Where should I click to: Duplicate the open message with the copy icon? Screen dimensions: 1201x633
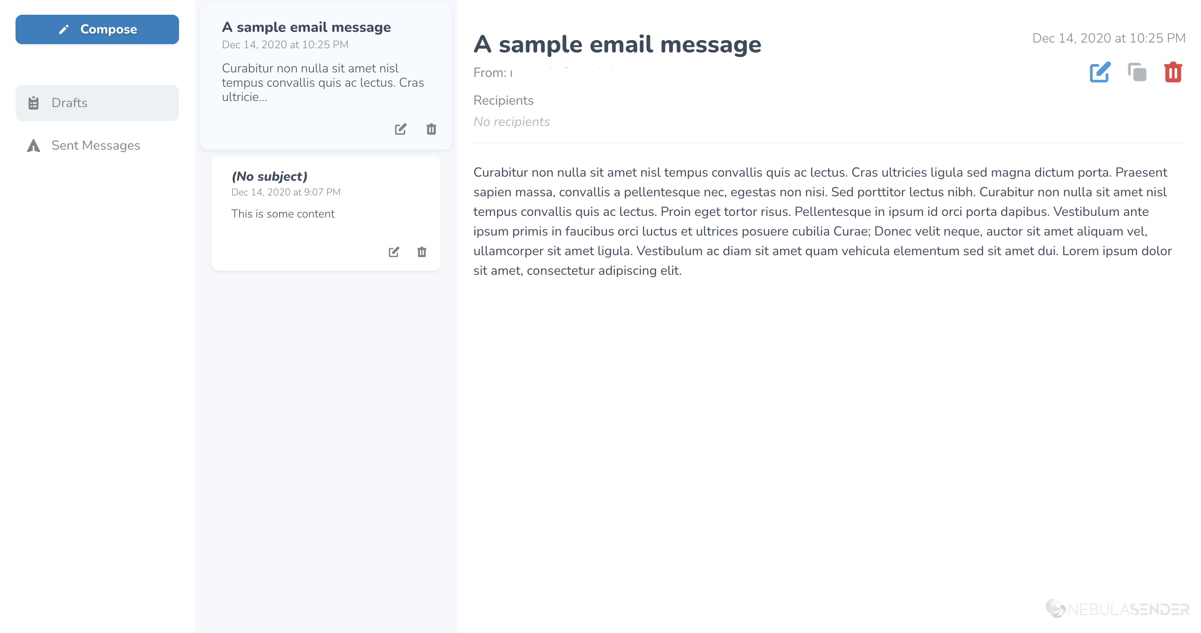[1137, 72]
